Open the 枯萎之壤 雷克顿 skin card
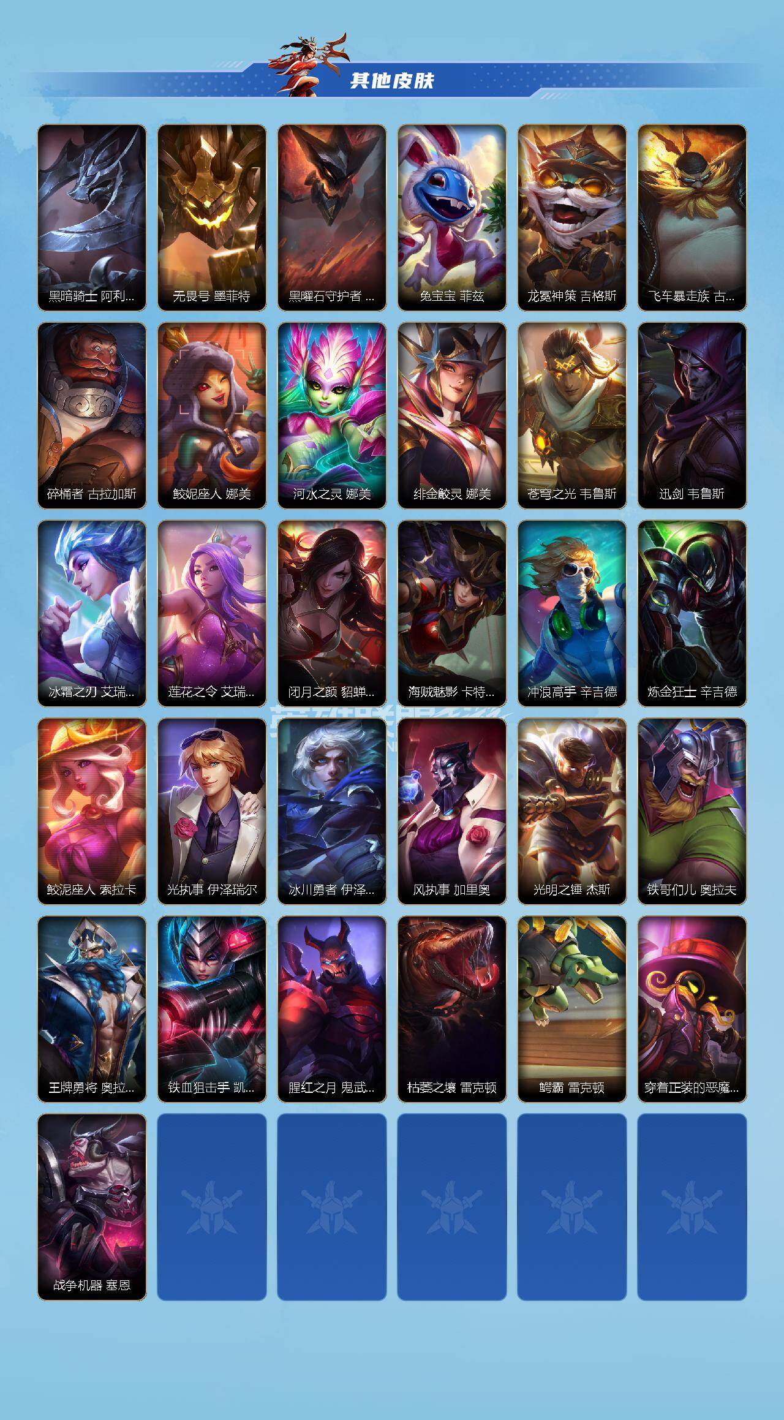This screenshot has width=784, height=1420. pos(452,1009)
